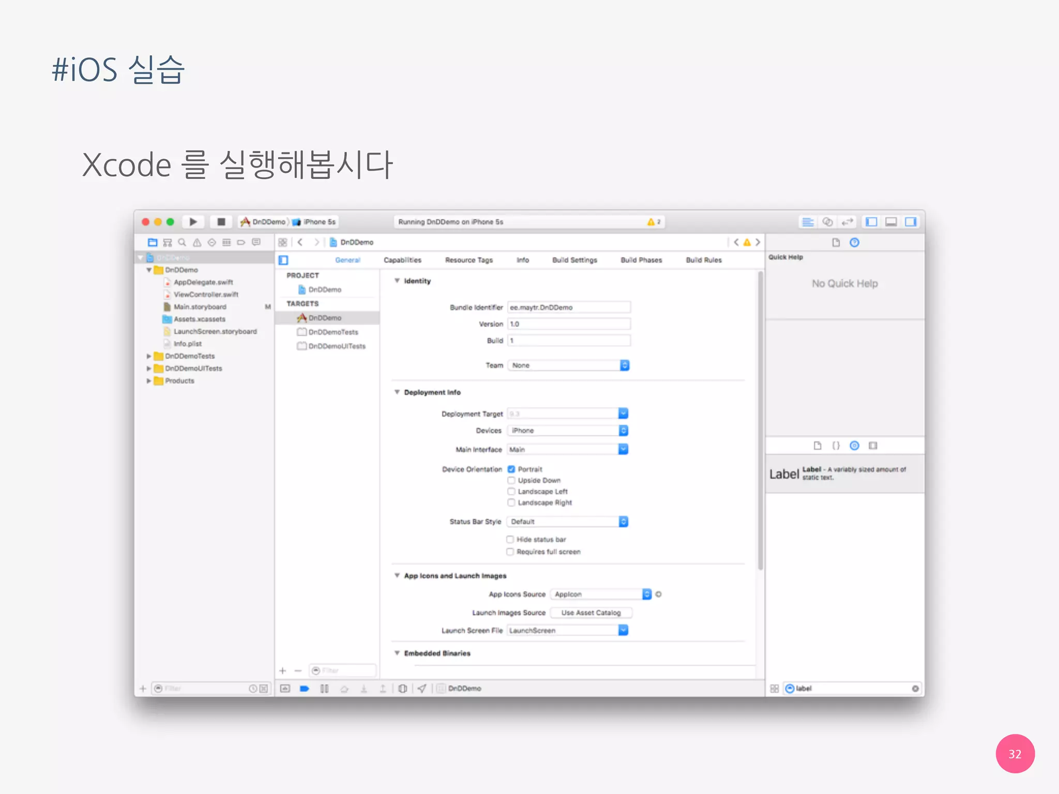Click the label search field in library
The width and height of the screenshot is (1059, 794).
(x=852, y=689)
